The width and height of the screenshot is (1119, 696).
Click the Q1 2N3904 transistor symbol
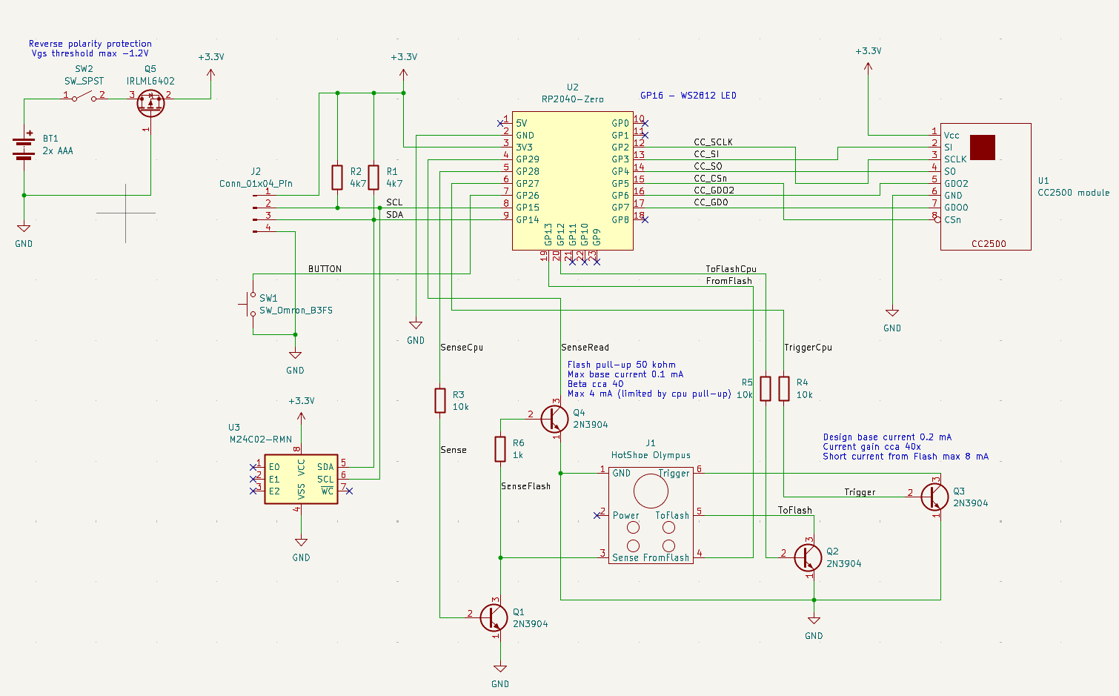(x=494, y=617)
